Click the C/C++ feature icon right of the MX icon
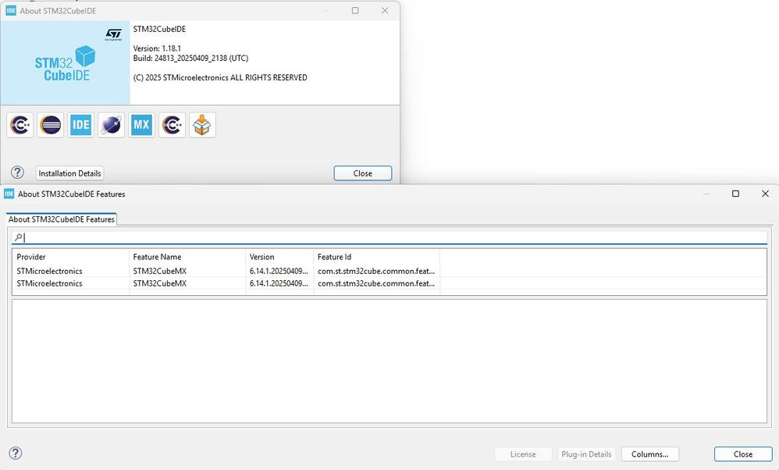 172,125
